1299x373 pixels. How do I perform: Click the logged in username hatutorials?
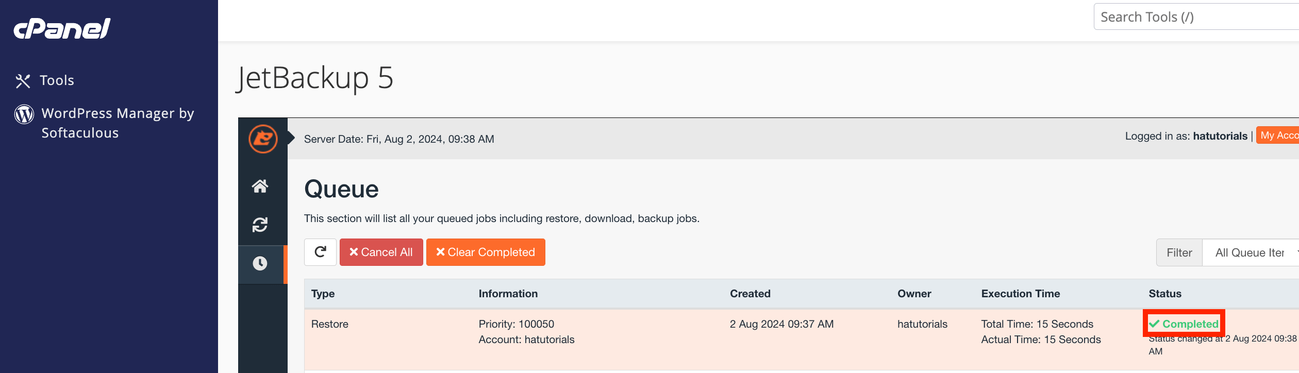tap(1220, 136)
